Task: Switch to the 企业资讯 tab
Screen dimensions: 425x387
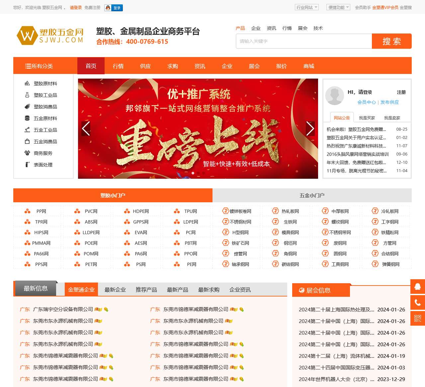Action: click(240, 290)
